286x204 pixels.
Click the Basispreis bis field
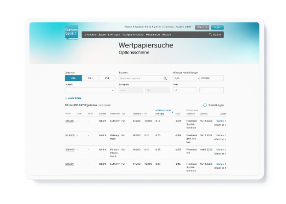[x=157, y=90]
